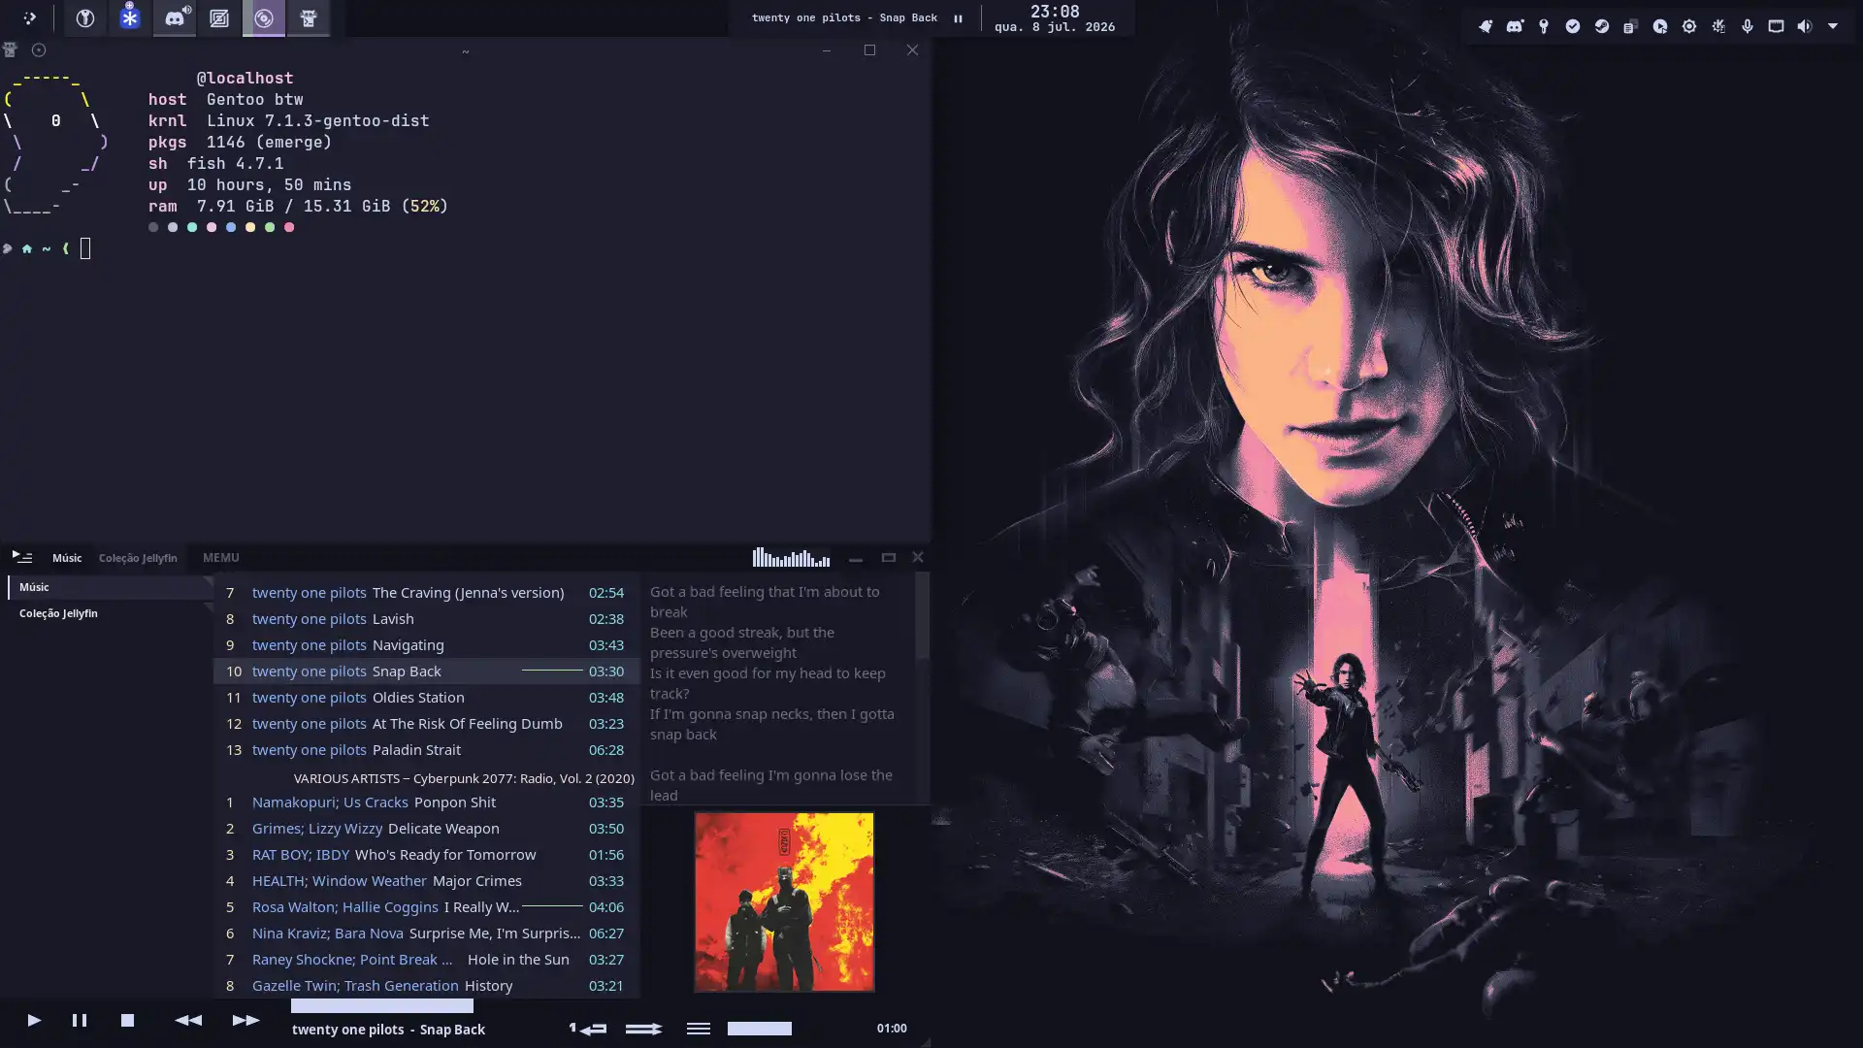Toggle the playlist panel icon in music player

coord(22,557)
